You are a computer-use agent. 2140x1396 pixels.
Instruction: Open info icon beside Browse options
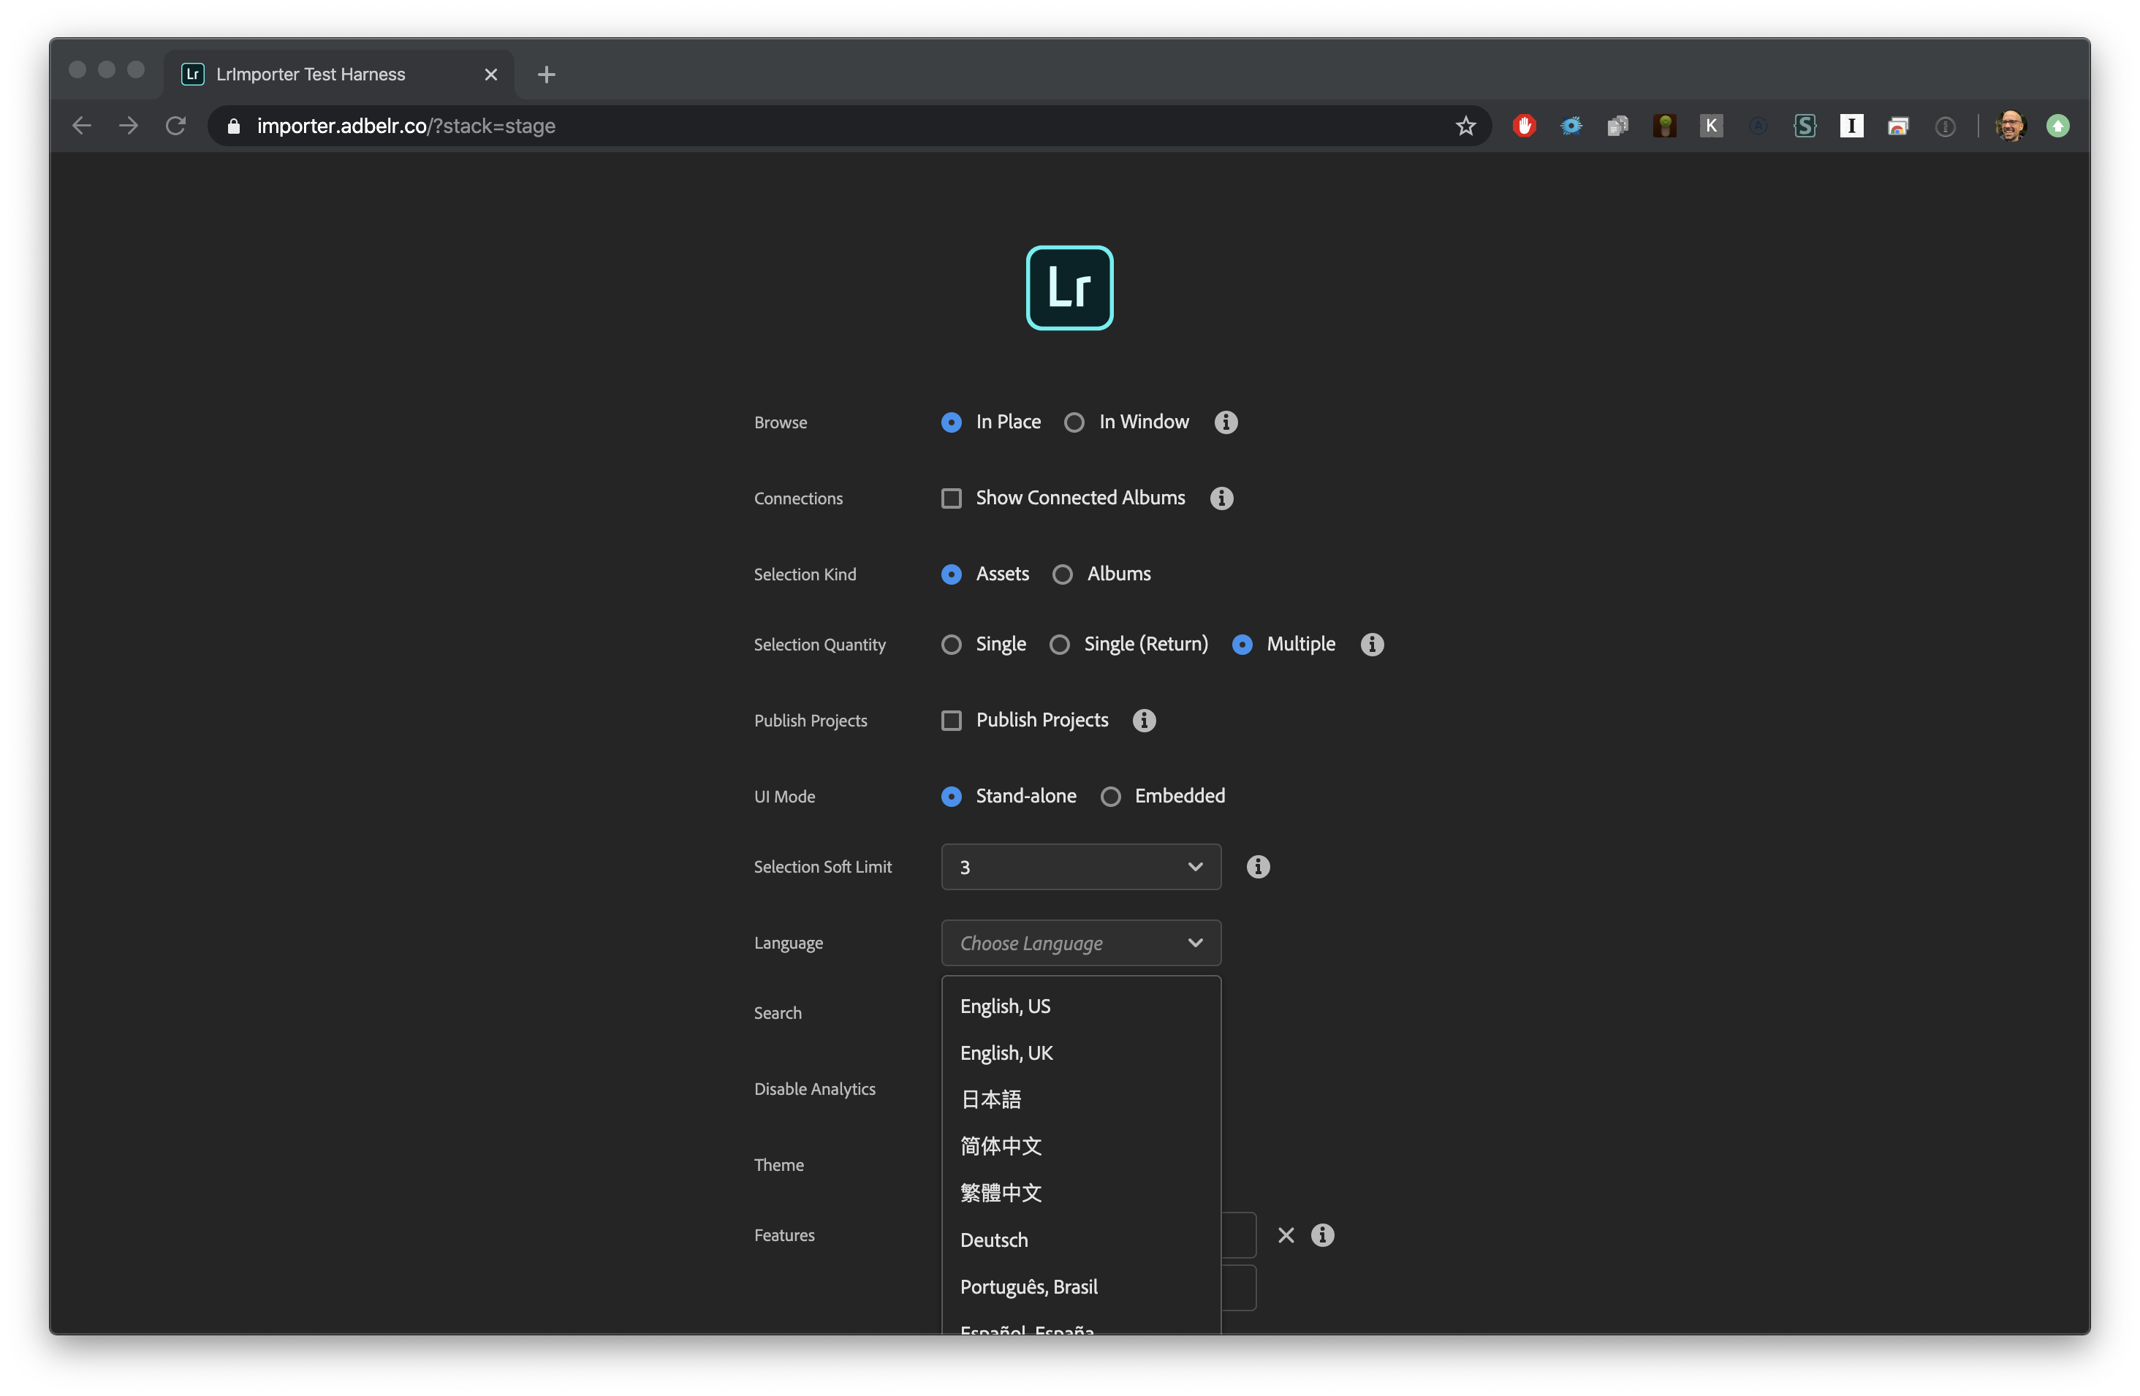coord(1226,422)
